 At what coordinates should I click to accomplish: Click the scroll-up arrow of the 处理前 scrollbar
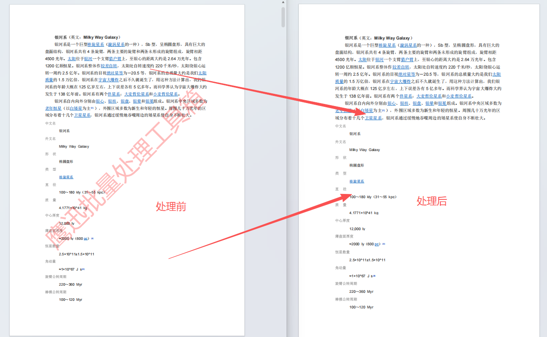pos(284,3)
